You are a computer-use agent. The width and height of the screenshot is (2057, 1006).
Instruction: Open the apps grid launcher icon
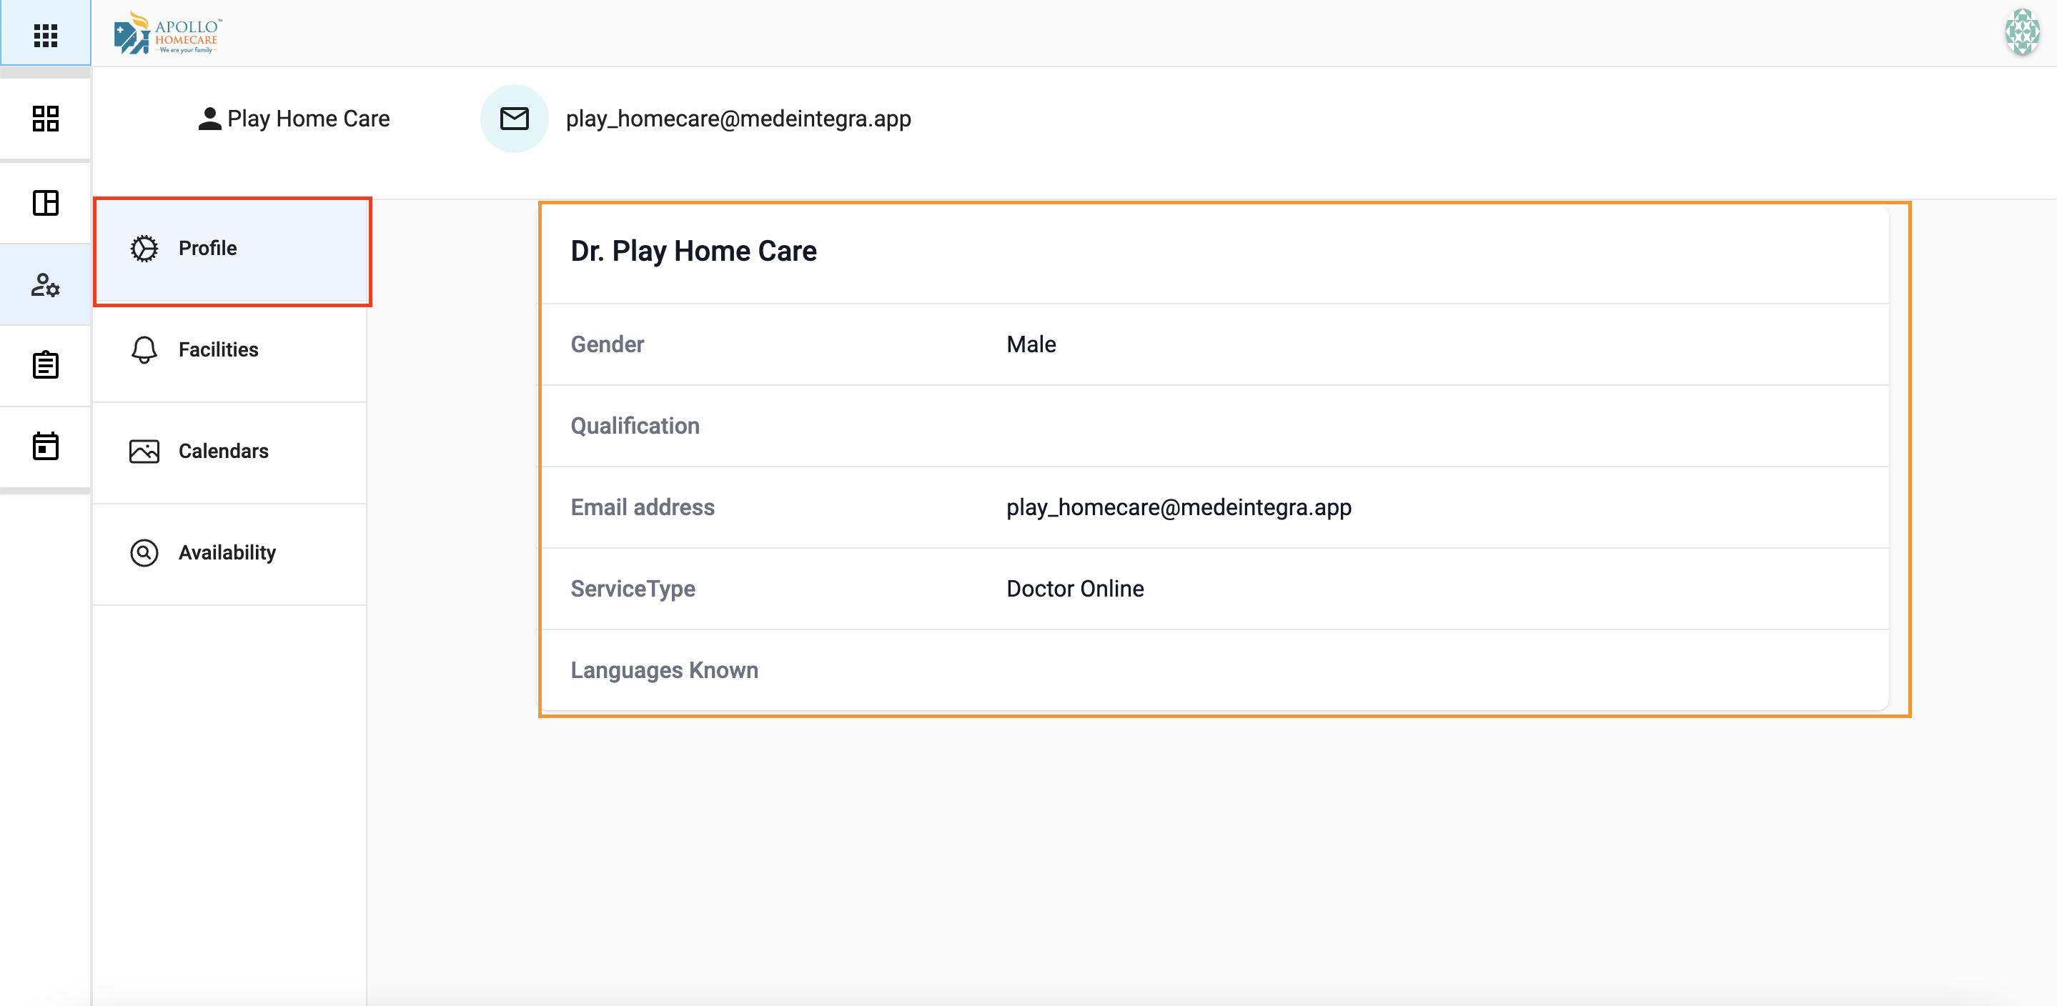click(46, 34)
